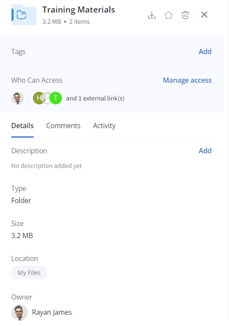Add a tag to the folder
229x326 pixels.
click(x=205, y=52)
